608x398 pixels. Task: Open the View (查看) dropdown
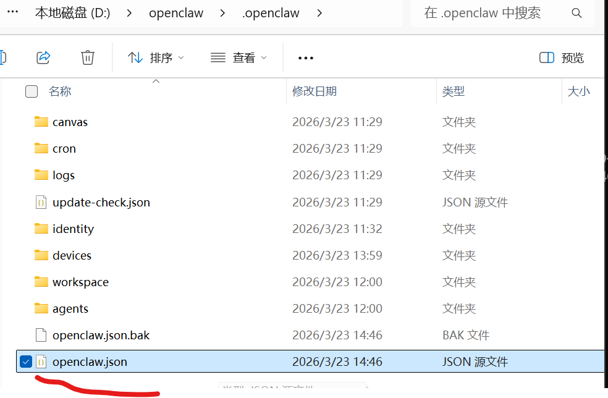(x=239, y=58)
